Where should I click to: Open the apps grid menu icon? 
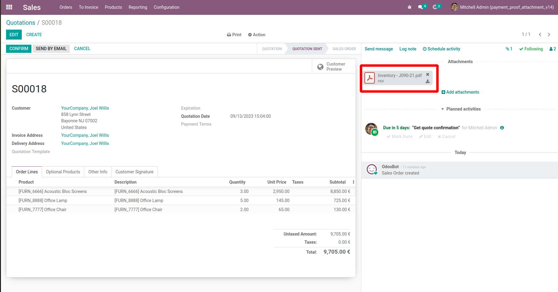point(9,7)
